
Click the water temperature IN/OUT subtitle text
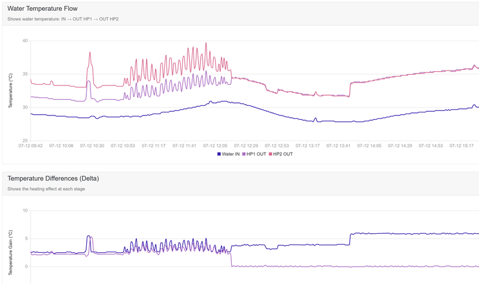(x=63, y=19)
